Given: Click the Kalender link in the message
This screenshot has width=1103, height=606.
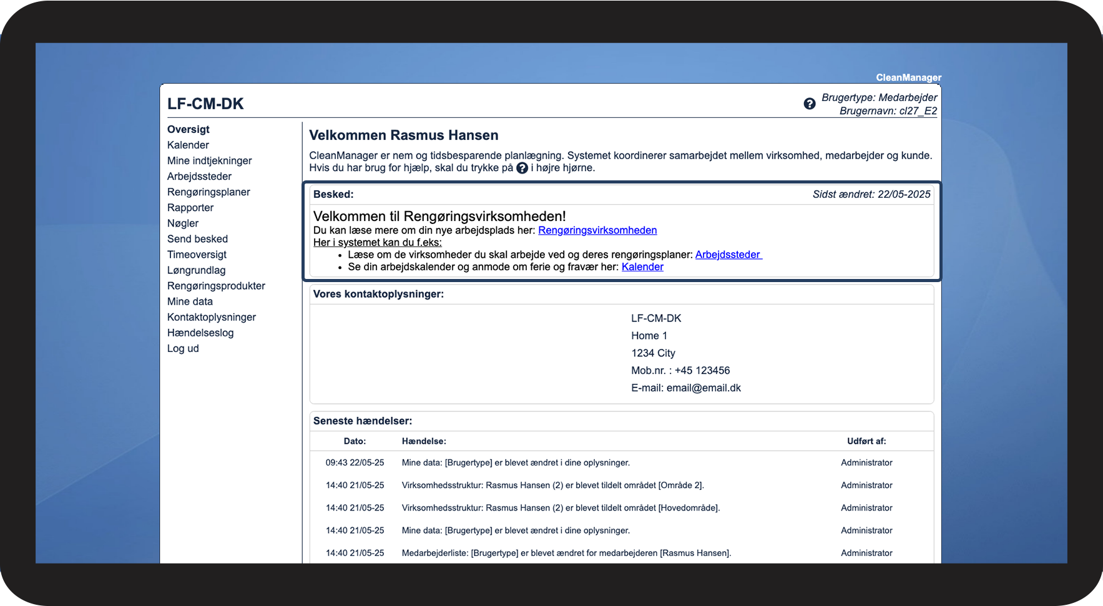Looking at the screenshot, I should click(x=642, y=266).
